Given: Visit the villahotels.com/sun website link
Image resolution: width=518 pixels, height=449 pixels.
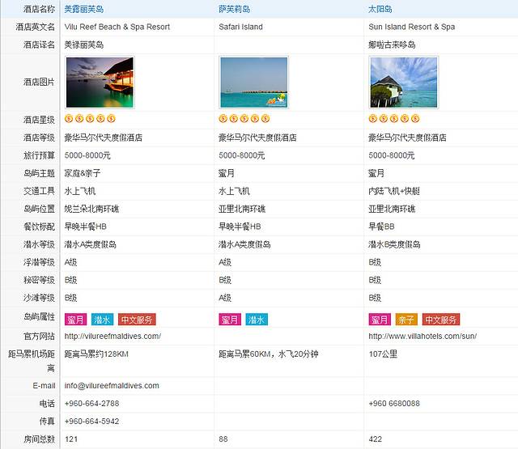Looking at the screenshot, I should point(422,336).
